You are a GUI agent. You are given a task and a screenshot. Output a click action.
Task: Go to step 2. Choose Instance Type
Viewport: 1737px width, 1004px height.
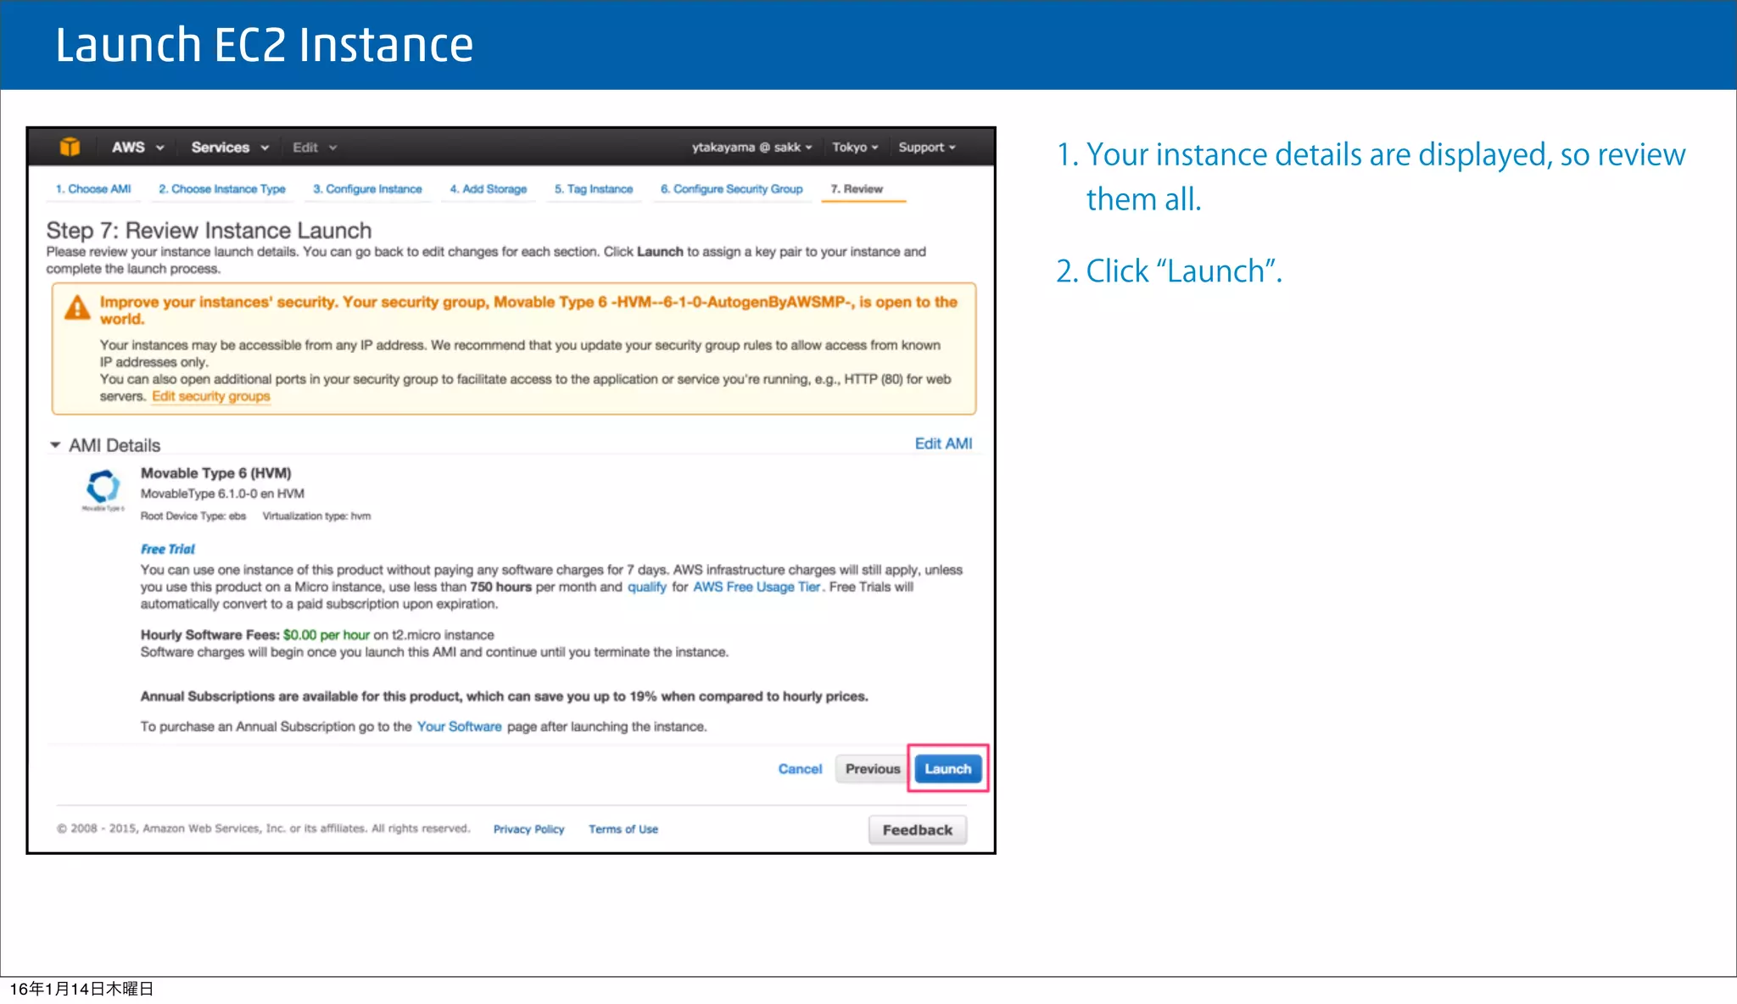pyautogui.click(x=222, y=189)
